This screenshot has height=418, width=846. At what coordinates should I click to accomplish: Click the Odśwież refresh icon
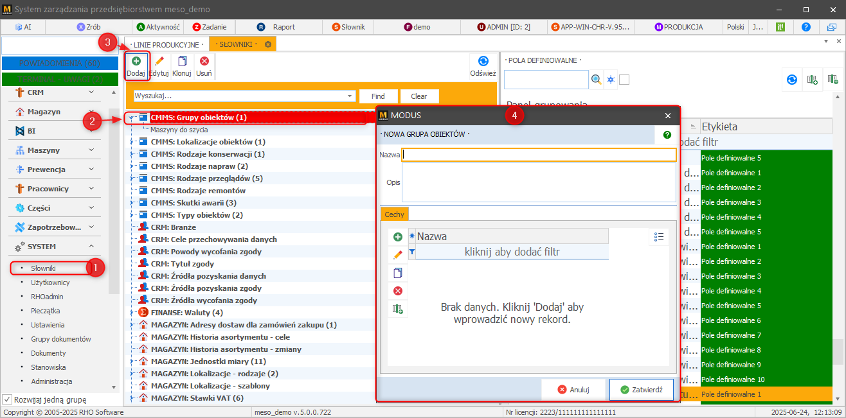pos(483,62)
